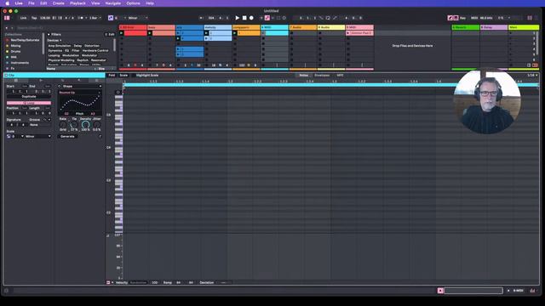Click the Jitter knob
Viewport: 545px width, 306px height.
pyautogui.click(x=96, y=124)
